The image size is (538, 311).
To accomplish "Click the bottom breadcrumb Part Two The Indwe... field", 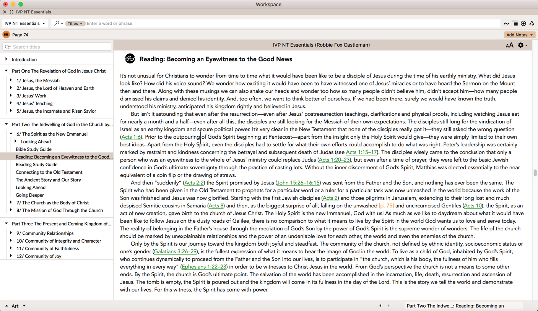I will [463, 306].
